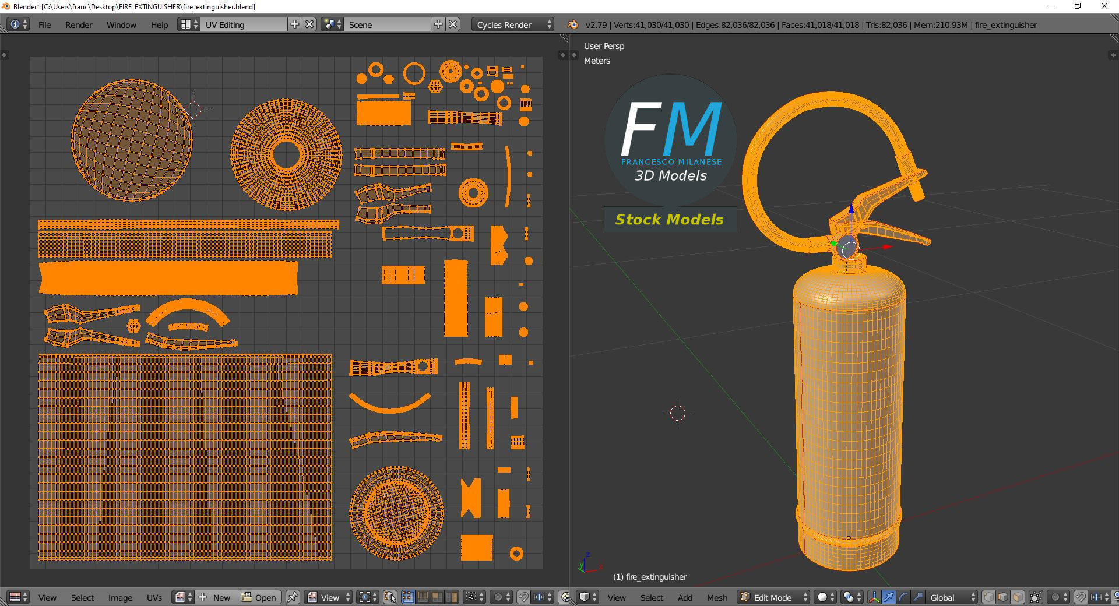Open UV editor Select menu
Viewport: 1119px width, 606px height.
pos(82,597)
